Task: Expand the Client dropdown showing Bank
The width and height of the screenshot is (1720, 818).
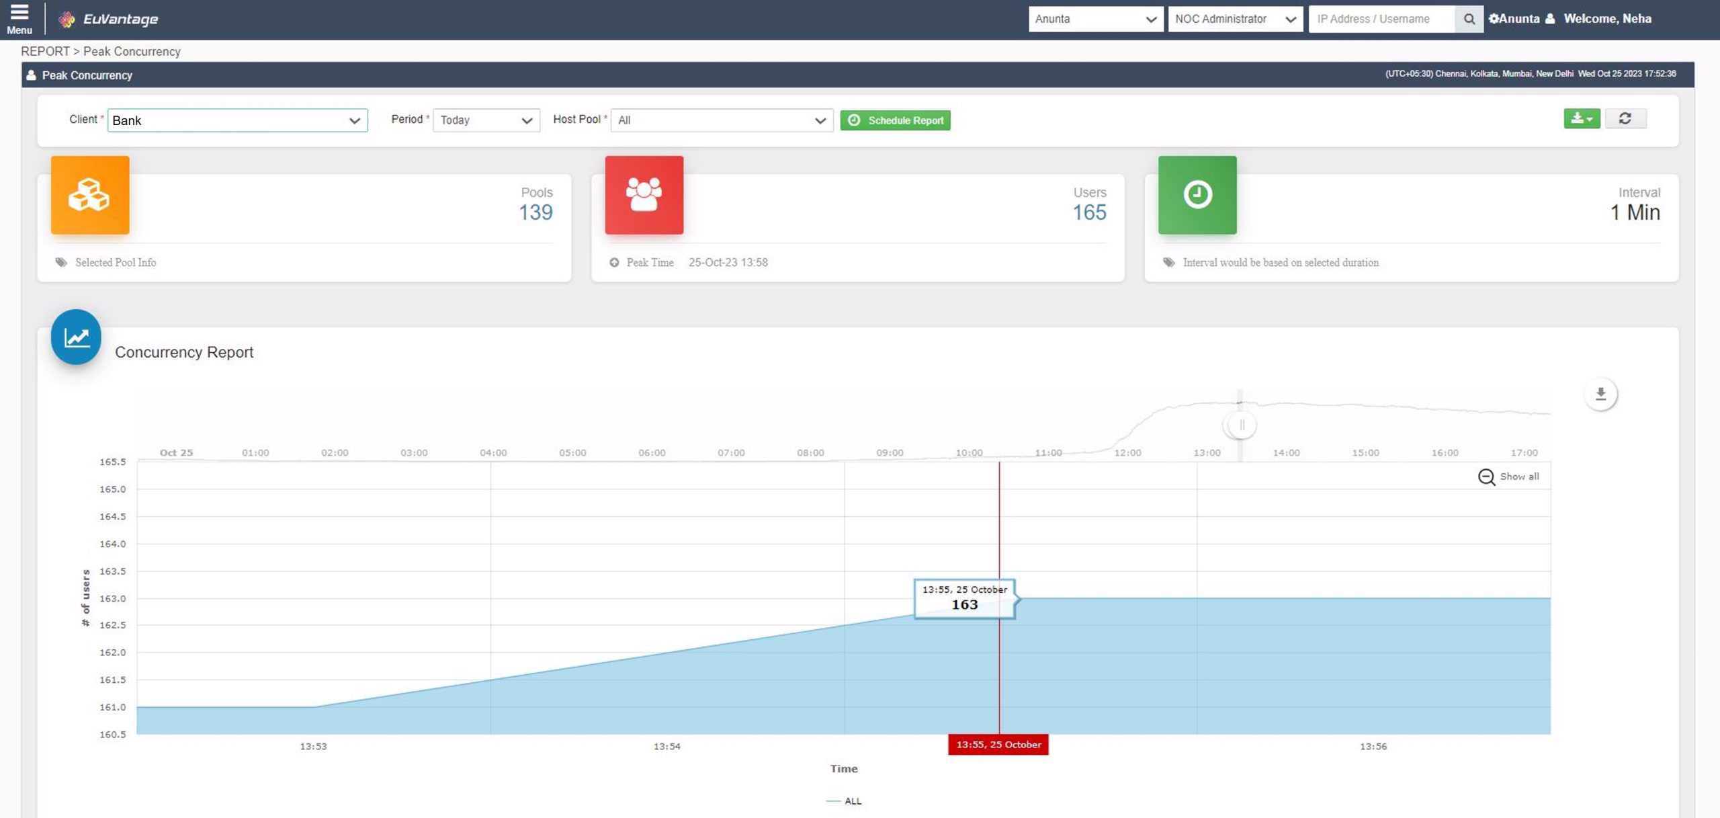Action: point(237,120)
